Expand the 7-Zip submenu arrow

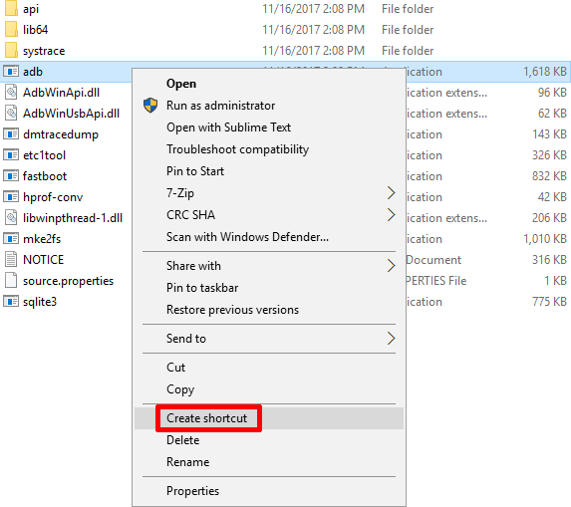coord(391,193)
